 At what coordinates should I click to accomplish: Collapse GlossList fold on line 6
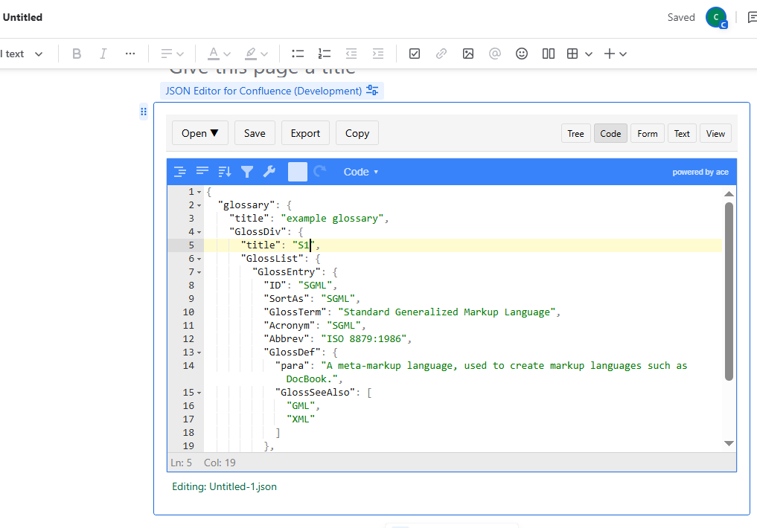(199, 259)
